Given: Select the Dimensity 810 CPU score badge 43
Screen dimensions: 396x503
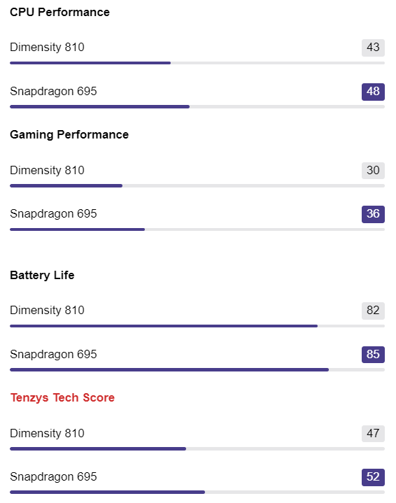Looking at the screenshot, I should tap(373, 48).
